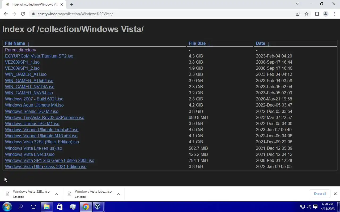Image resolution: width=340 pixels, height=212 pixels.
Task: Download Windows Uranus ISO M1.iso
Action: tap(32, 123)
